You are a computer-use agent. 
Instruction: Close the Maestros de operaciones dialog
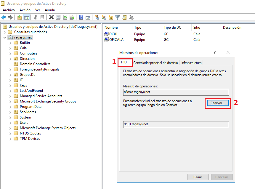pyautogui.click(x=228, y=52)
